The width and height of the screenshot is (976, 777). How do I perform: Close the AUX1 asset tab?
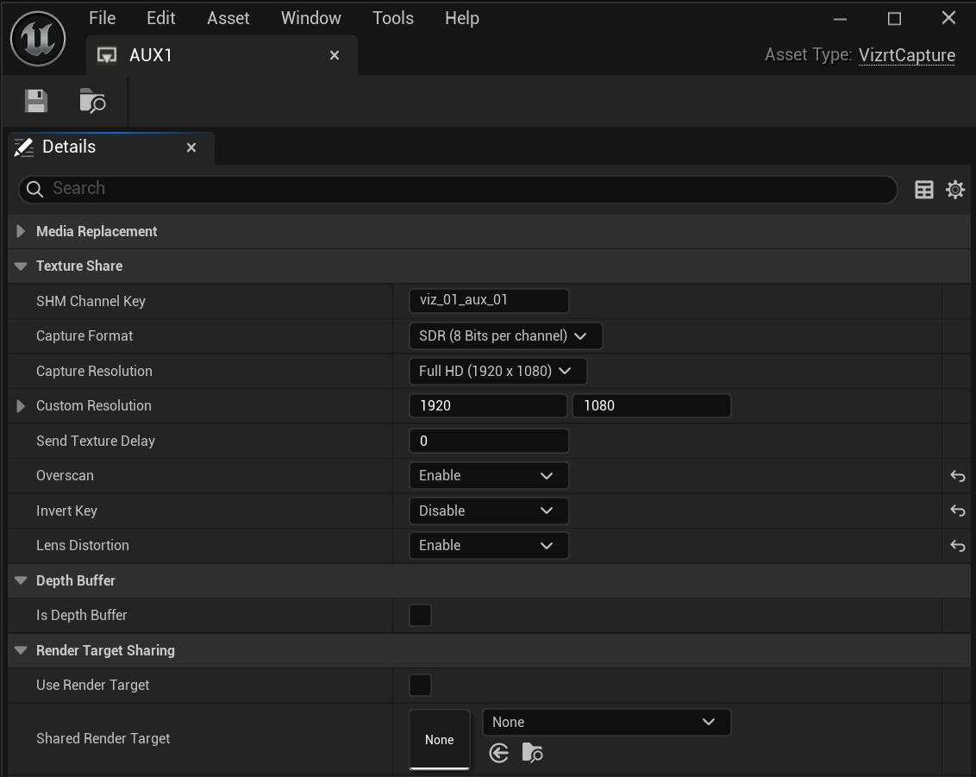coord(335,55)
